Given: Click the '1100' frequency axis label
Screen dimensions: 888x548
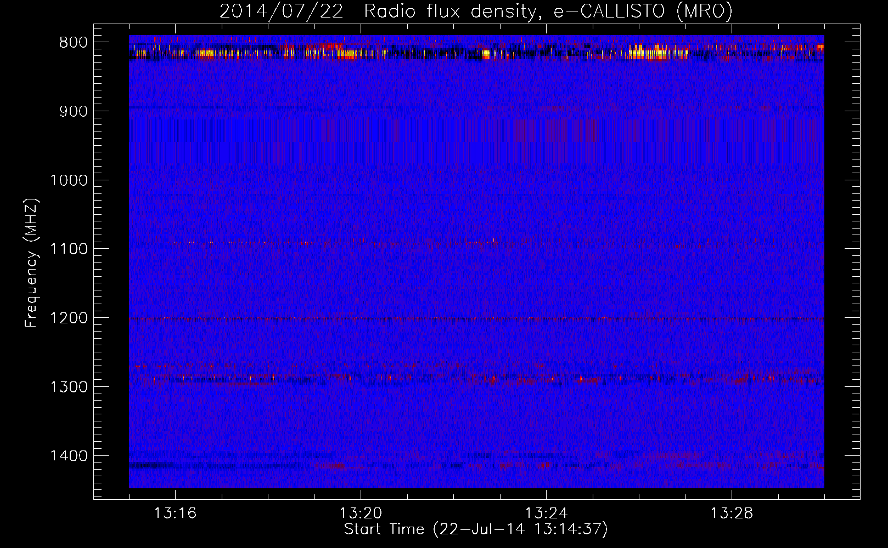Looking at the screenshot, I should [69, 249].
